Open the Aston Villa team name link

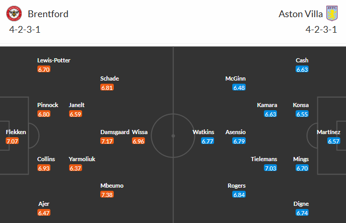tap(299, 14)
